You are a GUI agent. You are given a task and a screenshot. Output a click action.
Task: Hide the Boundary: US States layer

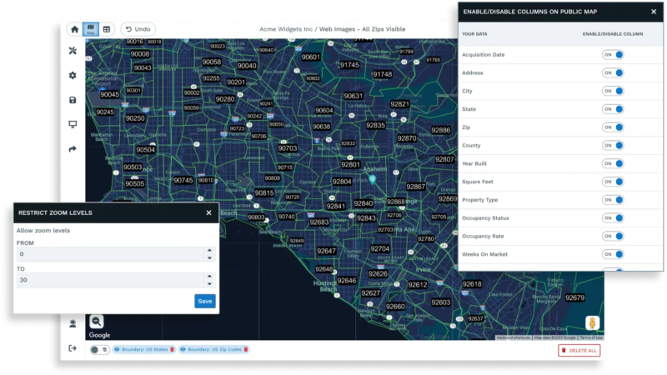118,350
